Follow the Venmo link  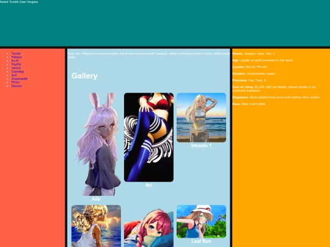(x=16, y=68)
